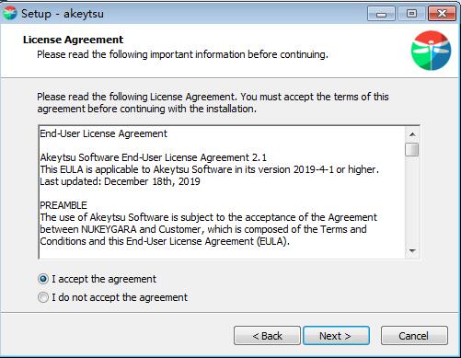Choose 'I do not accept the agreement'

(x=112, y=297)
